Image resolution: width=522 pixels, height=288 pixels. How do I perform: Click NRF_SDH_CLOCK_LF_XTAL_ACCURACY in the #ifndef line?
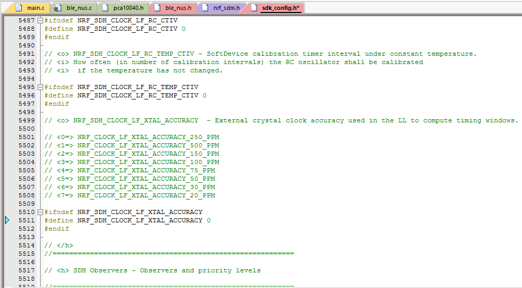coord(140,212)
